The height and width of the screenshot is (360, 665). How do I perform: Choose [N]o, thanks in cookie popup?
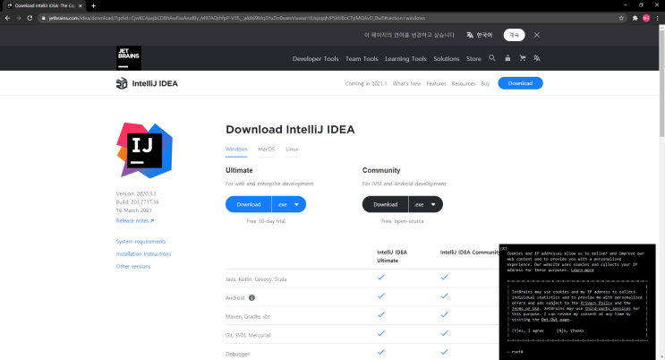[570, 330]
